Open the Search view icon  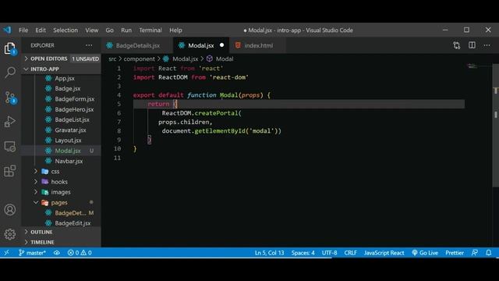coord(10,73)
